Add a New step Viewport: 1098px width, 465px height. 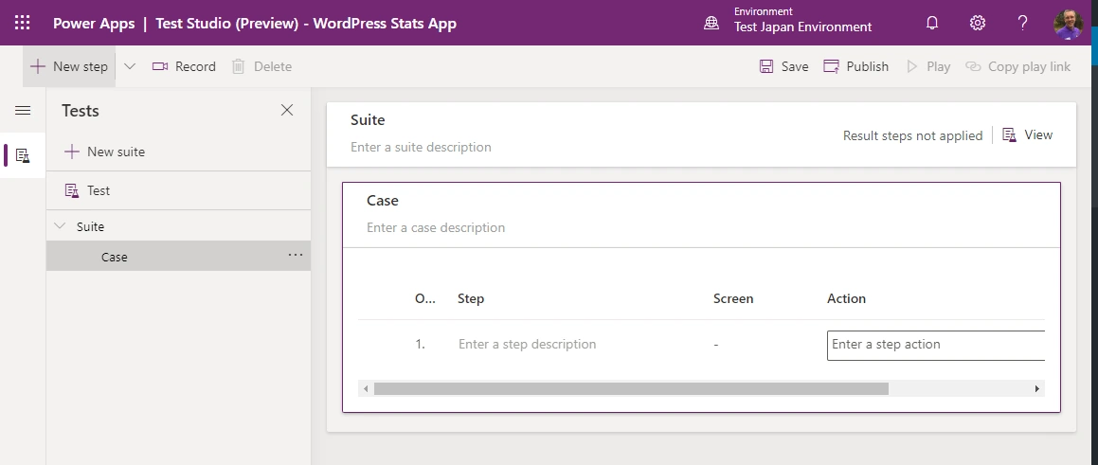click(69, 66)
